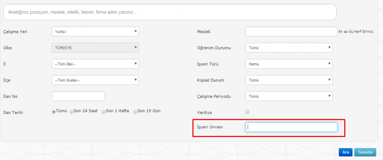
Task: Open the disabled Ülke TÜRKİYE dropdown
Action: coord(95,48)
